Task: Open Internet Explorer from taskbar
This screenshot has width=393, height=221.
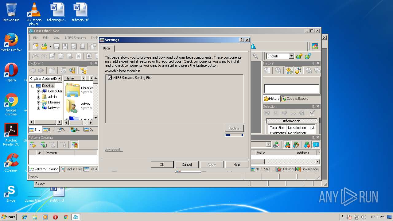Action: [x=25, y=217]
